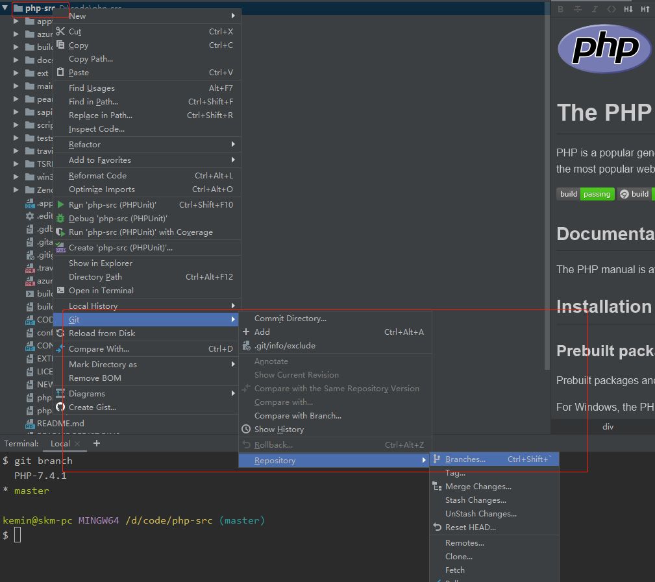Open README.md in project tree

coord(60,423)
